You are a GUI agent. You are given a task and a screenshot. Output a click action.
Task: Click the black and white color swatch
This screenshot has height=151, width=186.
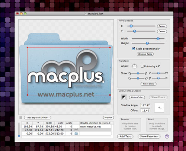click(124, 97)
